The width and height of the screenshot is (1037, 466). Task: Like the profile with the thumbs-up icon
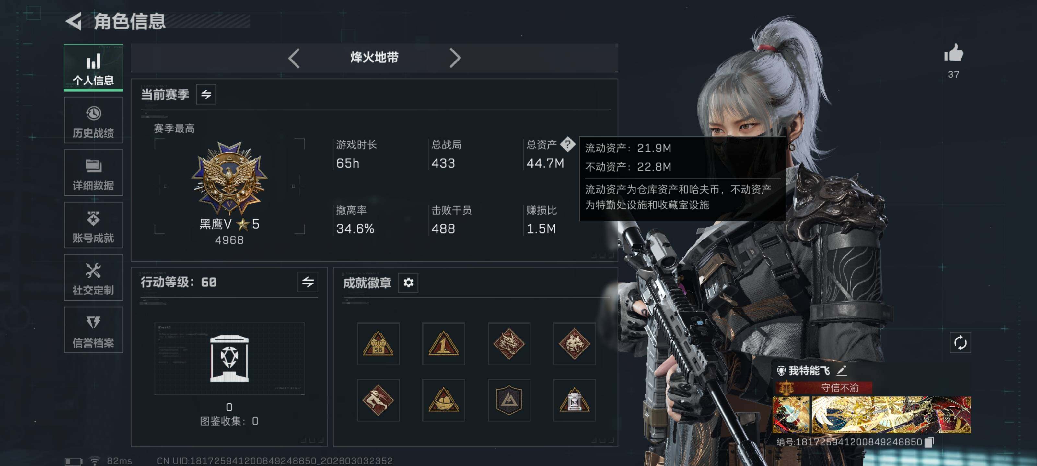click(953, 53)
